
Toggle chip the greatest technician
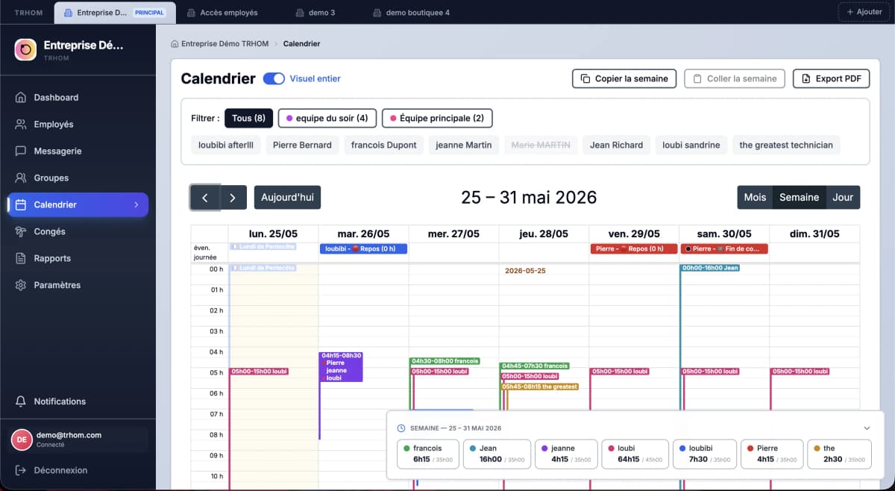[786, 145]
